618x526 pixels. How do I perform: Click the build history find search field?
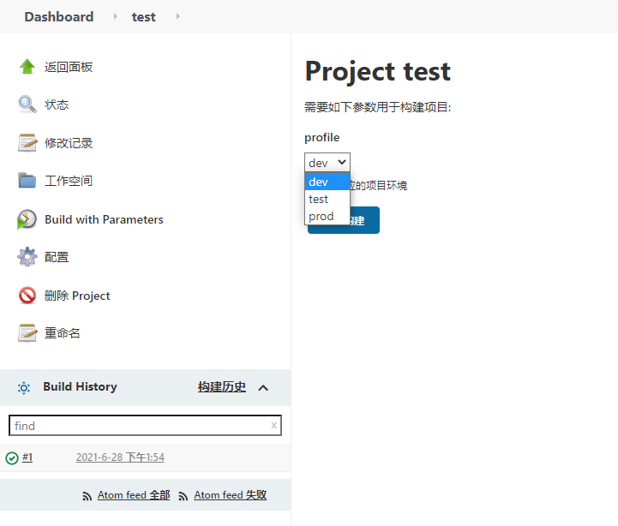tap(137, 426)
